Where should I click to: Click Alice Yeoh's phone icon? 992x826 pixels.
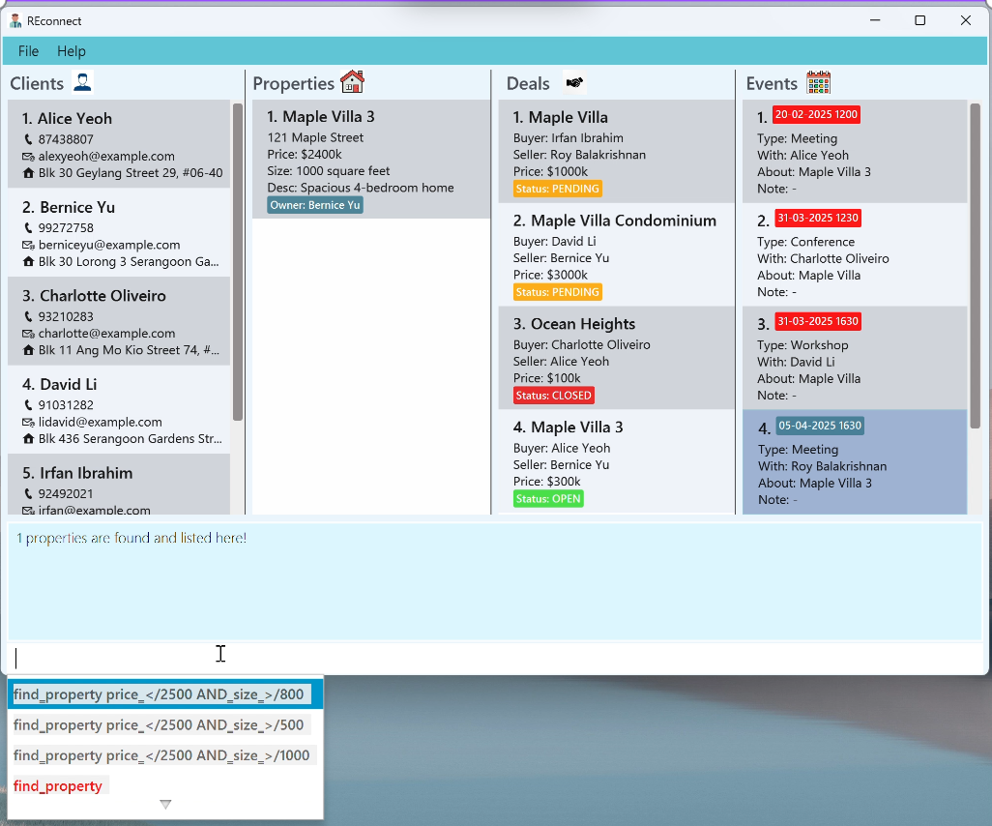pos(28,139)
